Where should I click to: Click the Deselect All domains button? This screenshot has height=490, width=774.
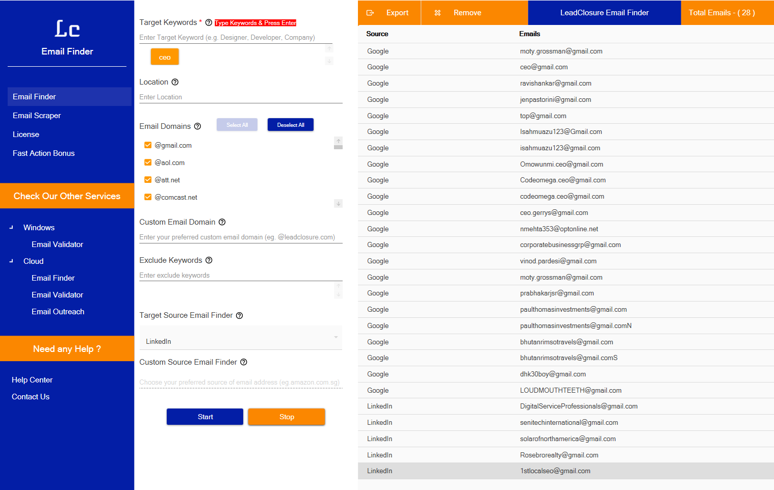pyautogui.click(x=291, y=125)
